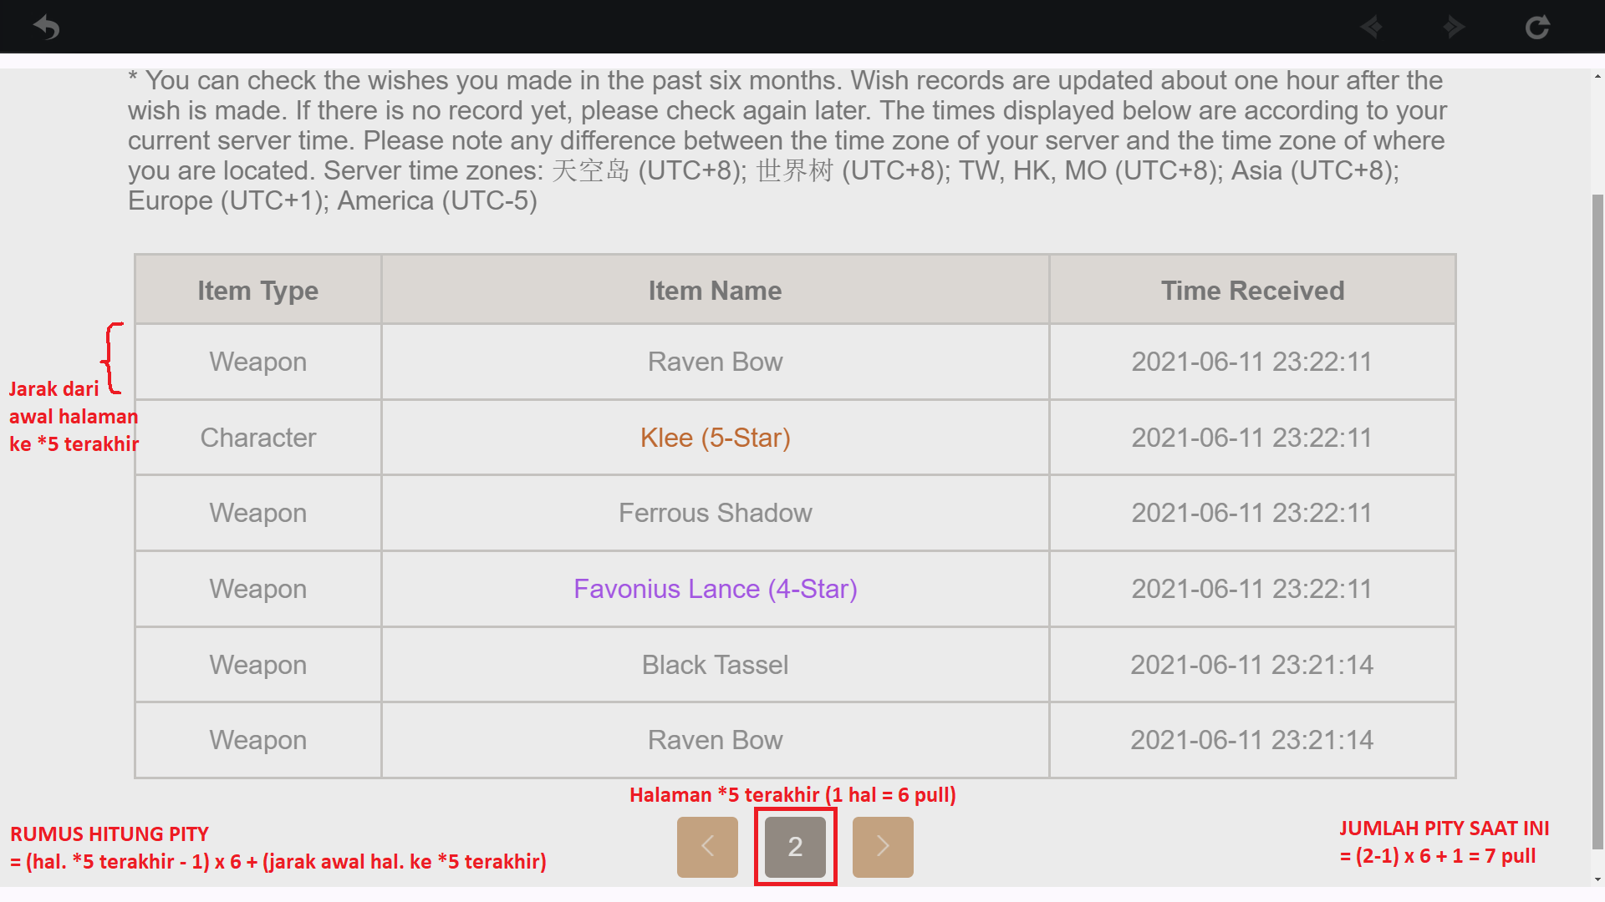
Task: Go to previous wish history page
Action: click(x=707, y=847)
